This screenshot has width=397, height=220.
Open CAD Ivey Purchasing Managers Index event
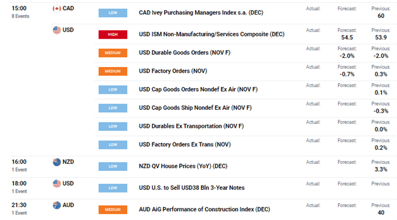point(201,13)
